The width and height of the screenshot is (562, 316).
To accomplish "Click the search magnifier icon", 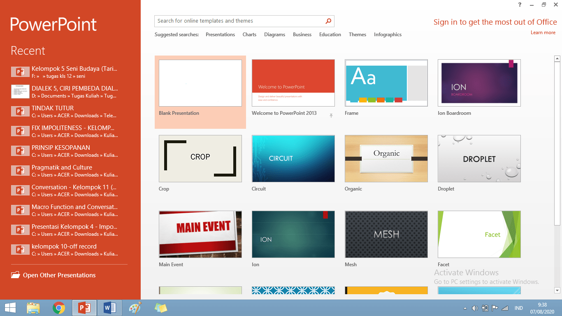I will click(328, 21).
